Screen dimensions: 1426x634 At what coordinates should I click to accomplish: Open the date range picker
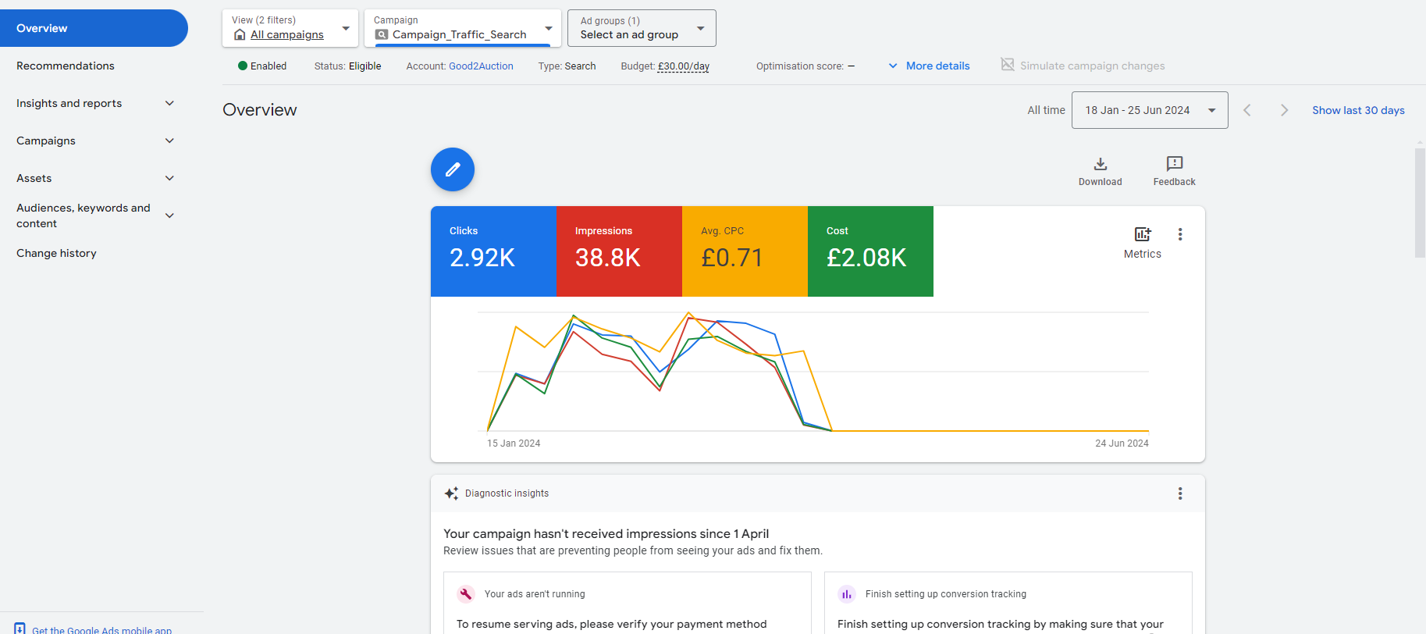(1150, 110)
